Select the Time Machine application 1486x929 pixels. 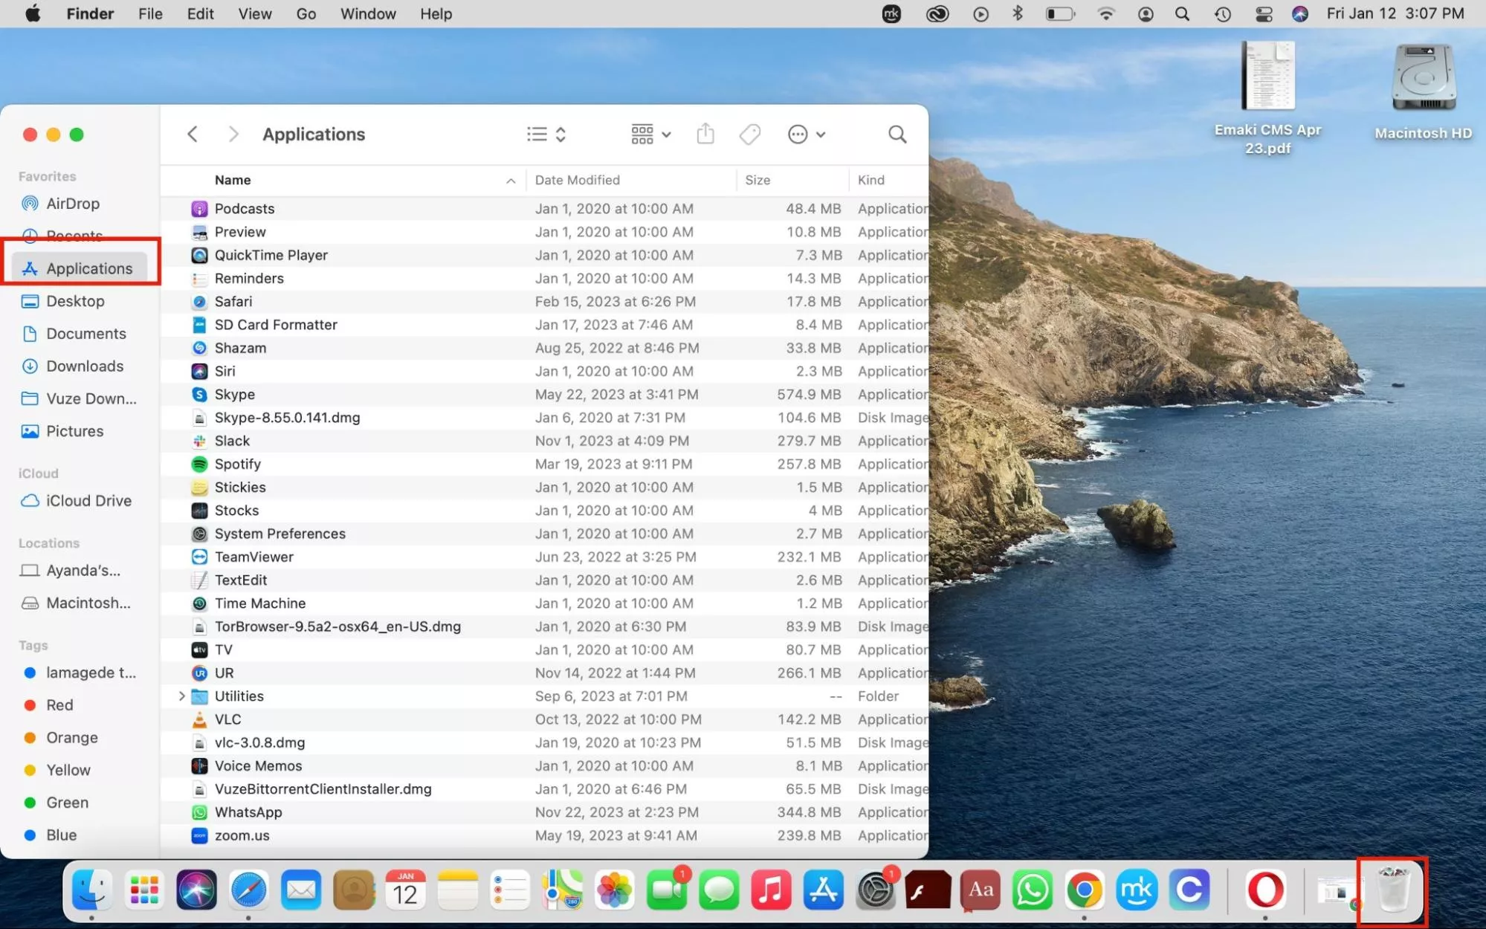click(x=545, y=603)
